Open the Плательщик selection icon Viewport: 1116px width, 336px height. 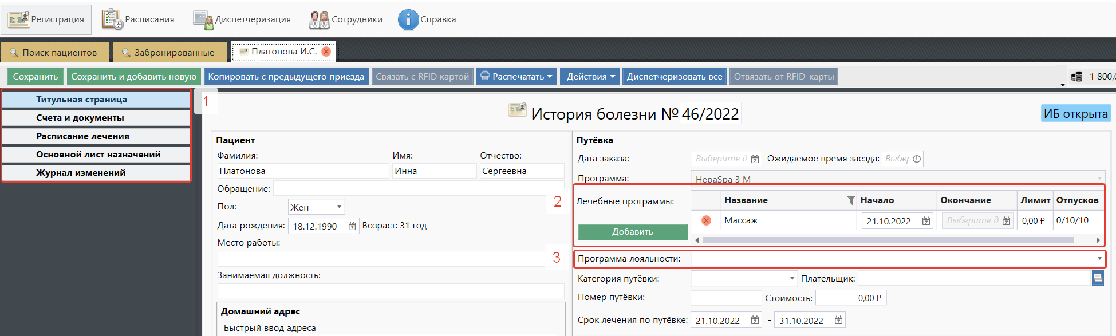point(1097,278)
